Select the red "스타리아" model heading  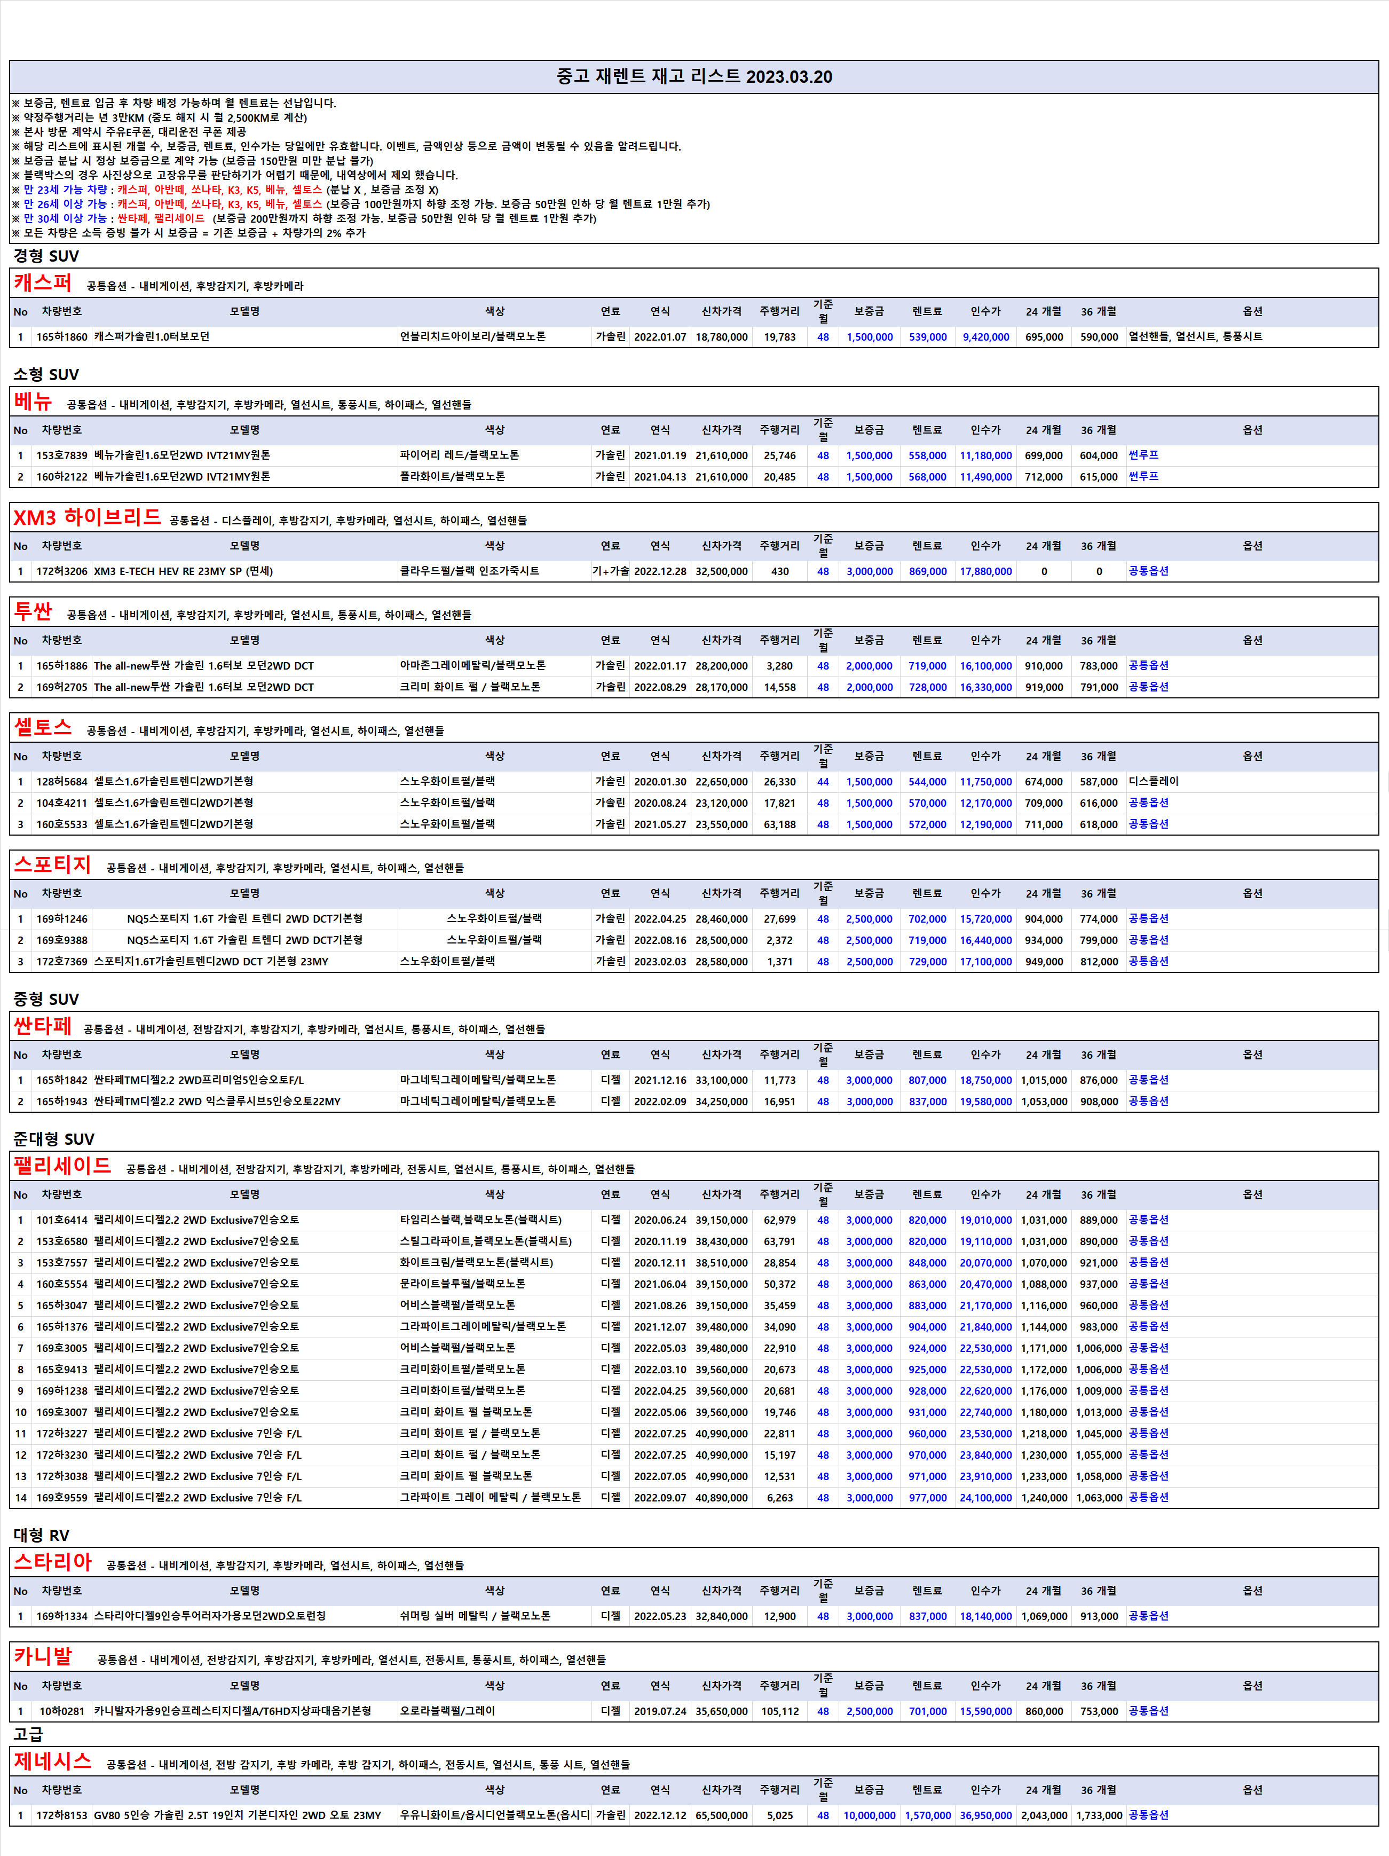pos(52,1561)
